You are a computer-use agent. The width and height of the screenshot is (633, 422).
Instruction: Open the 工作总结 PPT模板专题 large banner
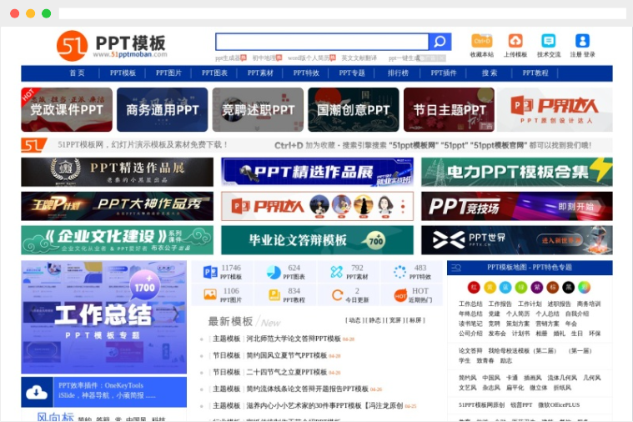tap(103, 317)
